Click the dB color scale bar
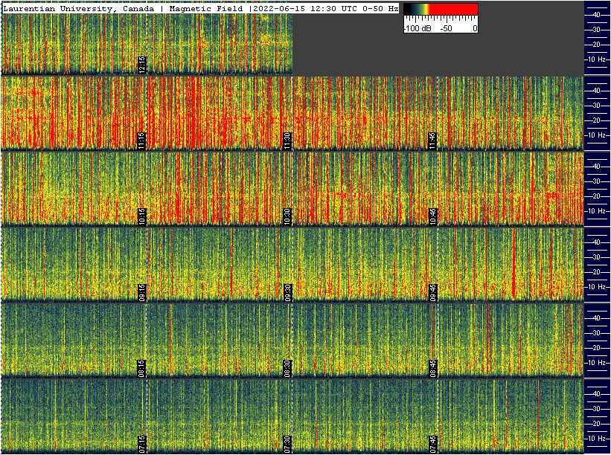611x455 pixels. [441, 9]
